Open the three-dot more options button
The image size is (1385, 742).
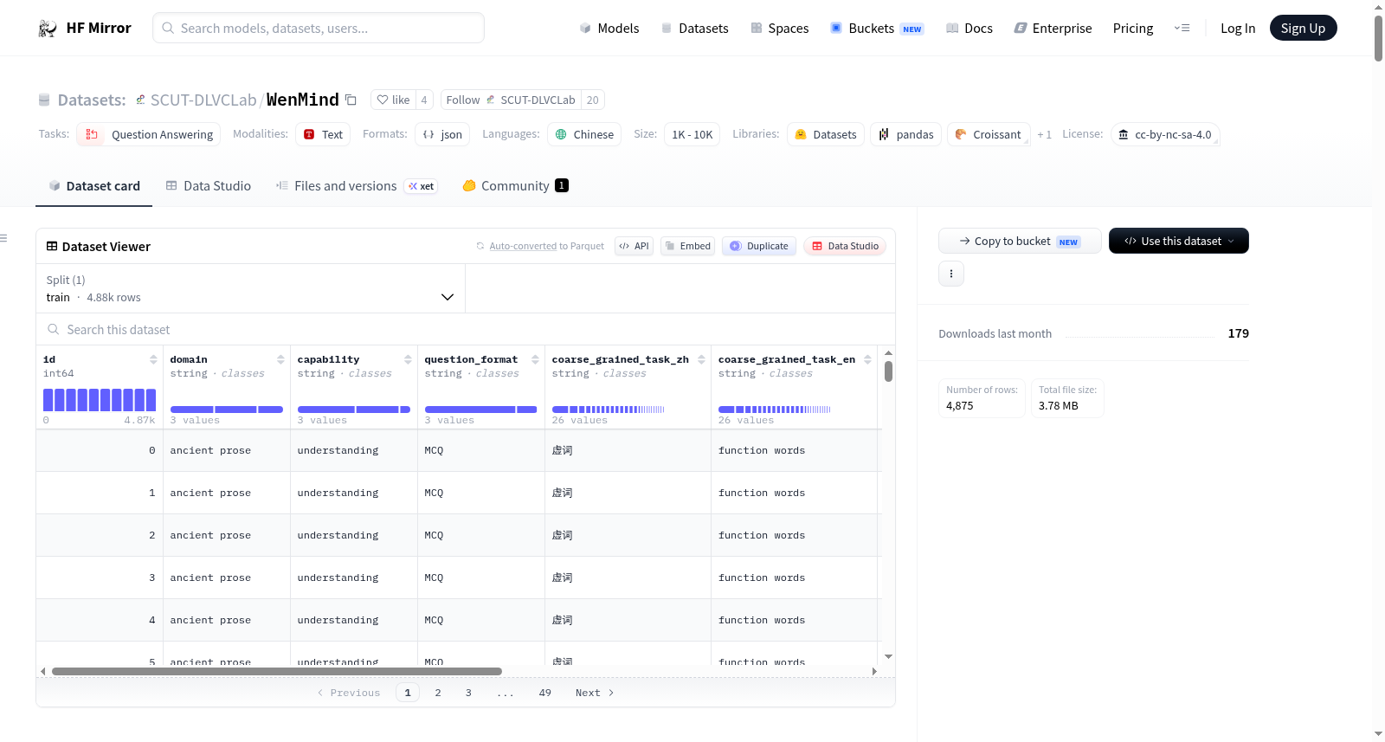click(951, 274)
